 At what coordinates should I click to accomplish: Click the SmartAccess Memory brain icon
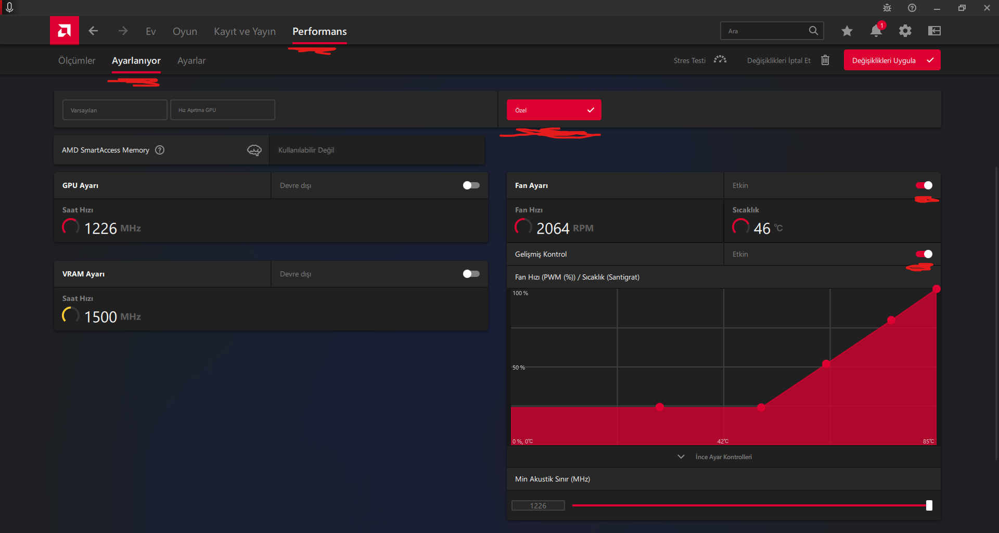coord(254,150)
